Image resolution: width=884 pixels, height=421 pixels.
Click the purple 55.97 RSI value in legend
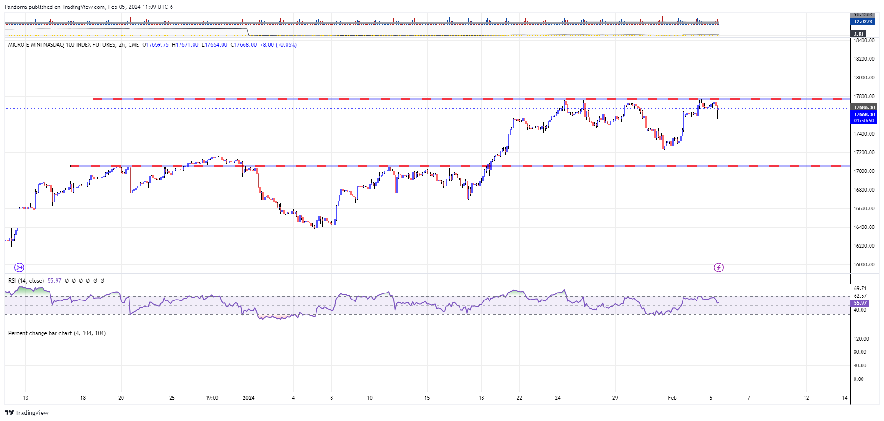click(54, 281)
